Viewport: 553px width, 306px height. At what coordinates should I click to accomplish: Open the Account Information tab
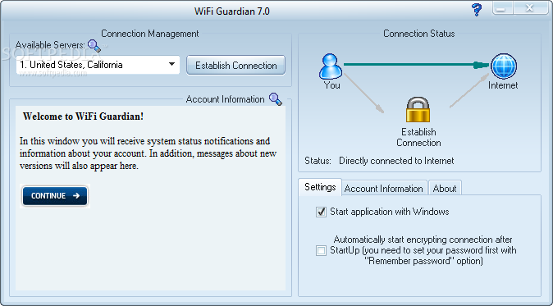coord(384,189)
